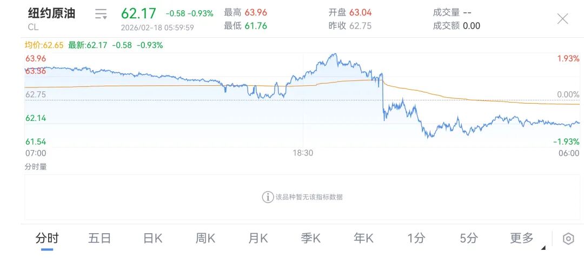Screen dimensions: 584x258
Task: Click the 分时量 indicator label
Action: pos(36,167)
